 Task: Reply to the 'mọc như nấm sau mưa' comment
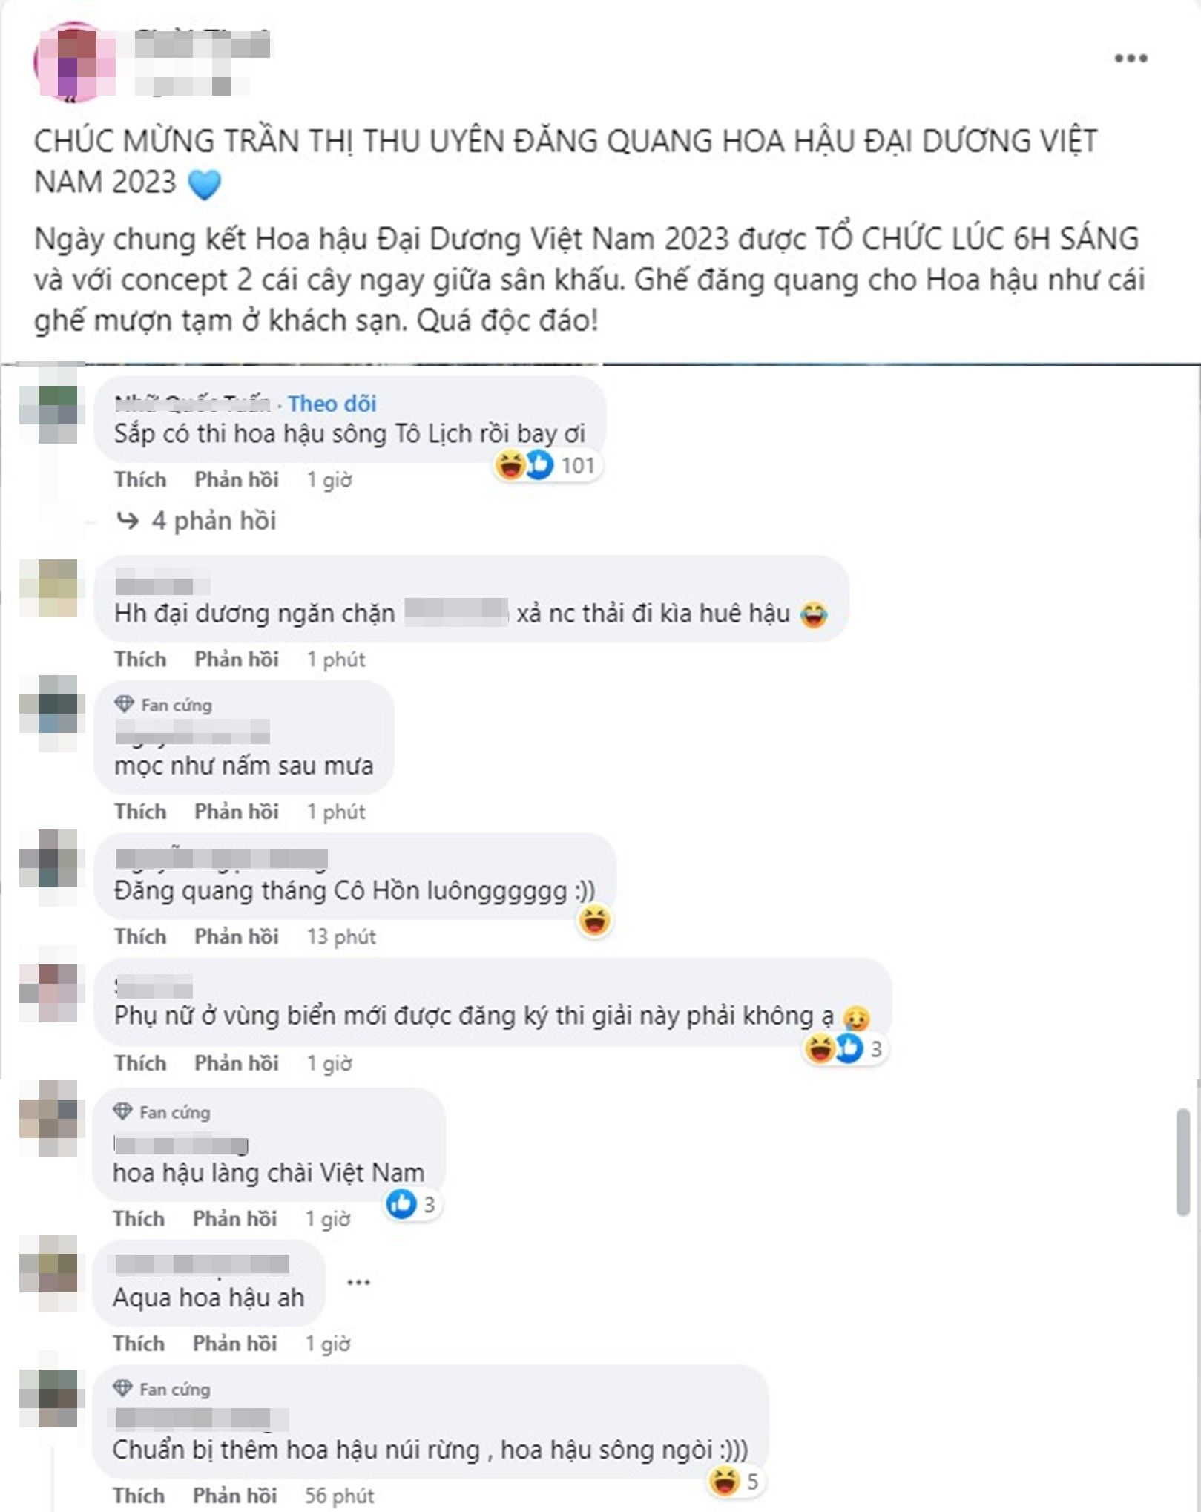pyautogui.click(x=237, y=812)
